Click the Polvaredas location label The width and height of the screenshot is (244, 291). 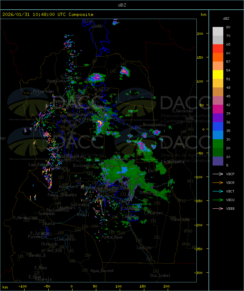43,91
